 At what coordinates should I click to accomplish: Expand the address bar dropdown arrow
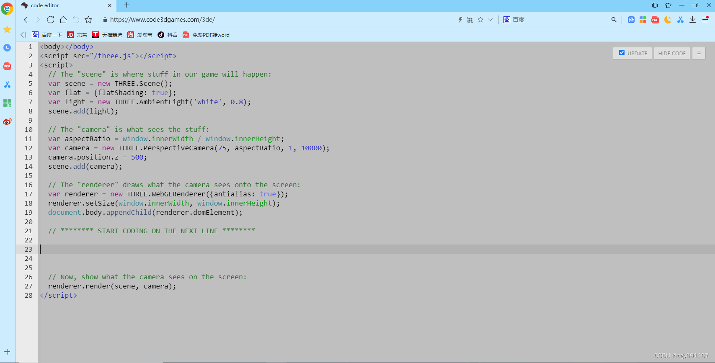click(x=490, y=20)
